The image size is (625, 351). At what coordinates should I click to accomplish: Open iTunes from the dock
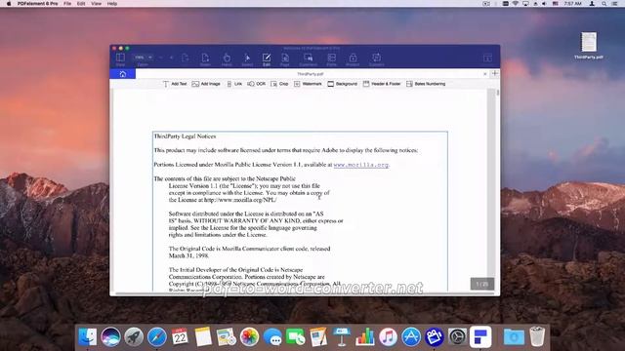click(388, 336)
